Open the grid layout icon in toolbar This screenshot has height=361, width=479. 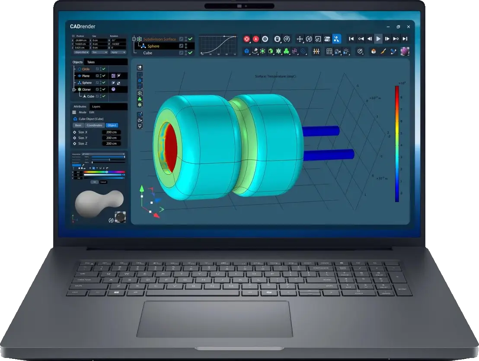point(329,51)
